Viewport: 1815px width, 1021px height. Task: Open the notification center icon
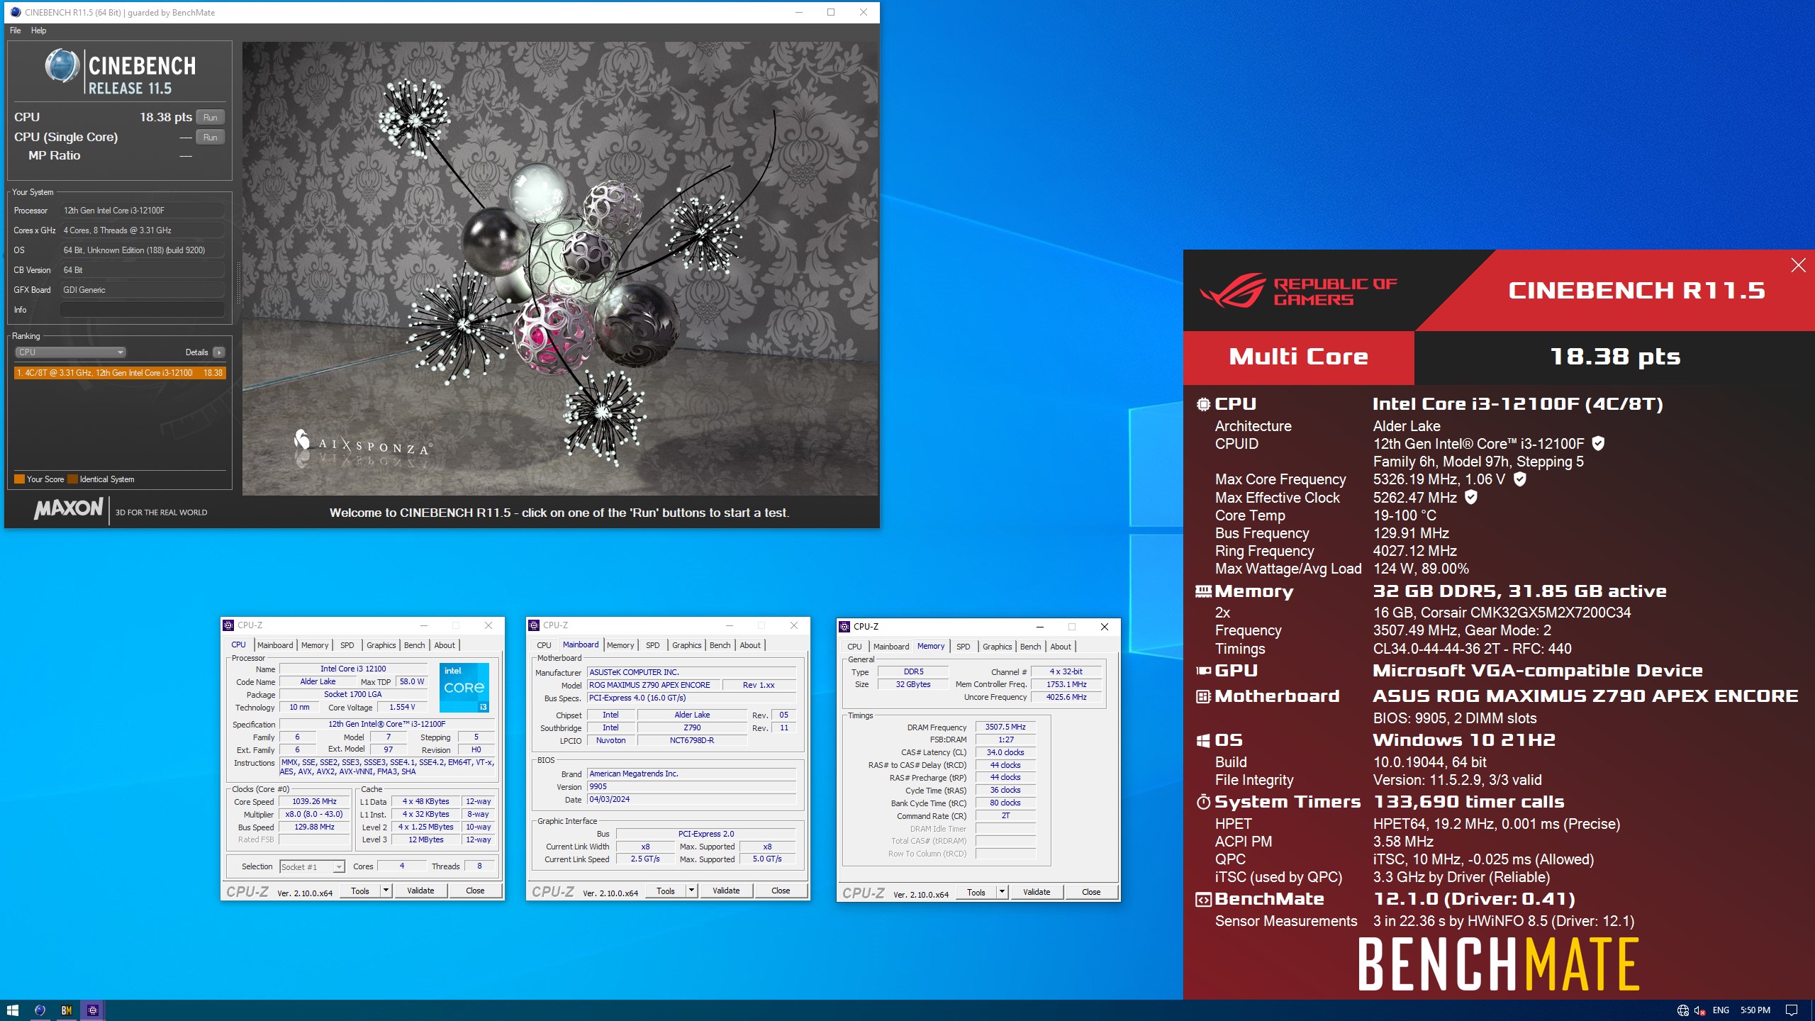point(1792,1010)
